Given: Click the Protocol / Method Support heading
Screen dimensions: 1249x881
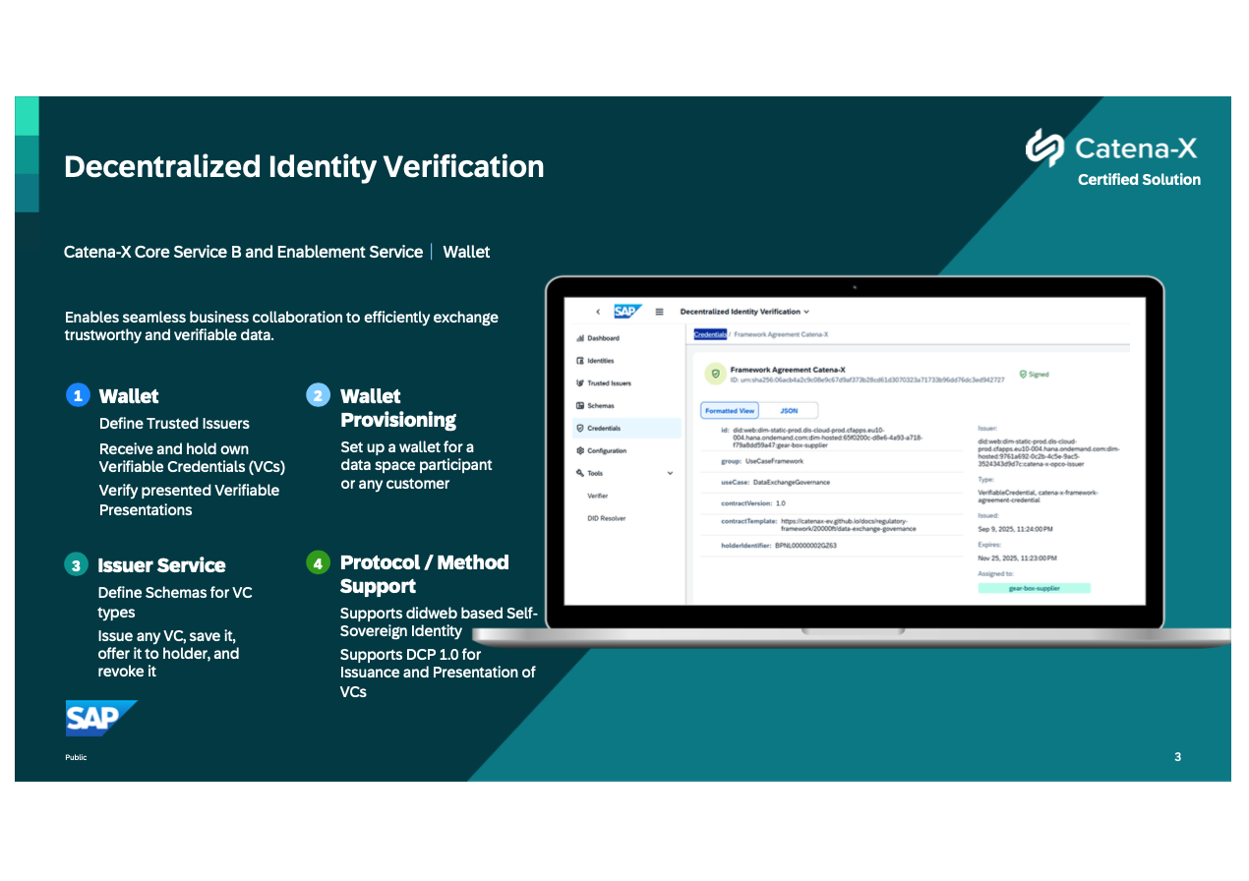Looking at the screenshot, I should click(424, 574).
